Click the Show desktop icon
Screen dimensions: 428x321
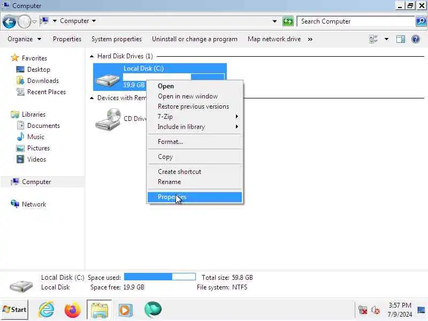point(421,310)
